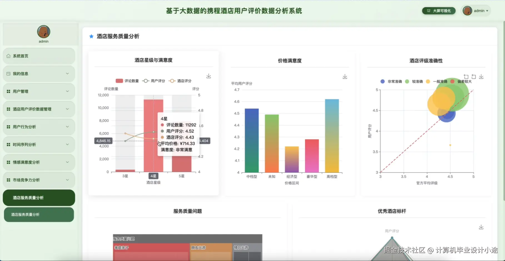Click the download icon on 价格满意度 chart
The width and height of the screenshot is (505, 261).
pyautogui.click(x=345, y=77)
